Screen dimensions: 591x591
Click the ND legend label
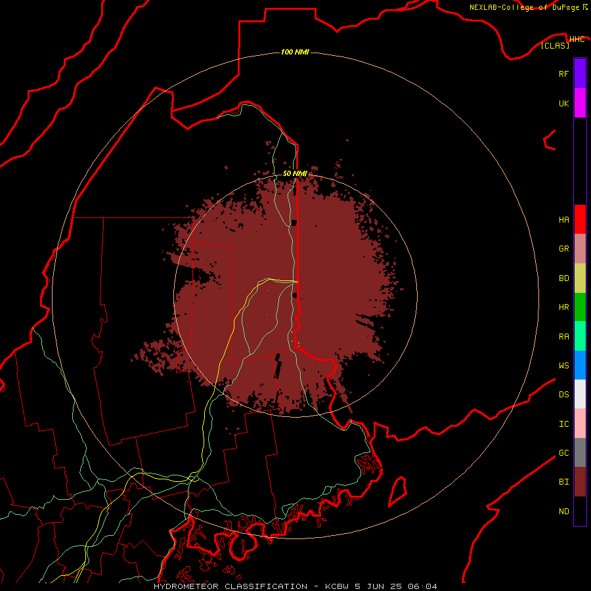(563, 512)
